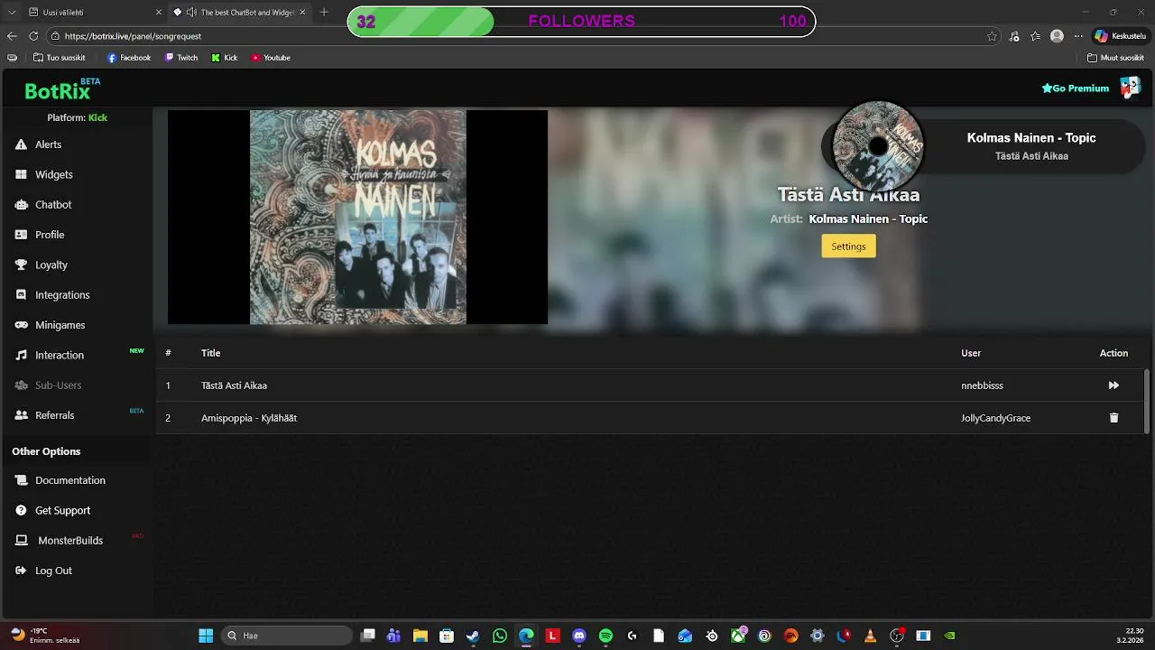Open the taskbar weather widget

tap(45, 636)
